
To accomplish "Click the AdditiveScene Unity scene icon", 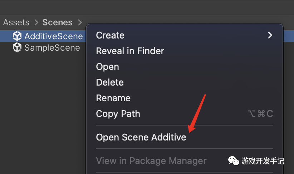I will click(x=17, y=36).
